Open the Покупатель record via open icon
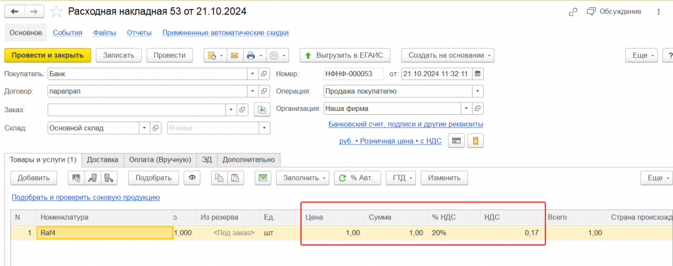 [x=264, y=74]
